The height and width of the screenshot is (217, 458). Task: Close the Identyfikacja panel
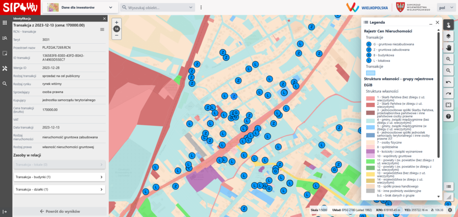click(105, 18)
